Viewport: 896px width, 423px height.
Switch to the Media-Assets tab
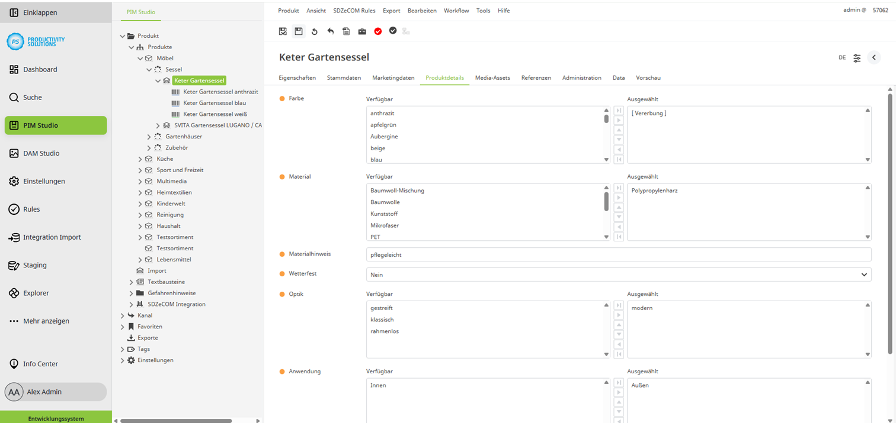[x=492, y=78]
